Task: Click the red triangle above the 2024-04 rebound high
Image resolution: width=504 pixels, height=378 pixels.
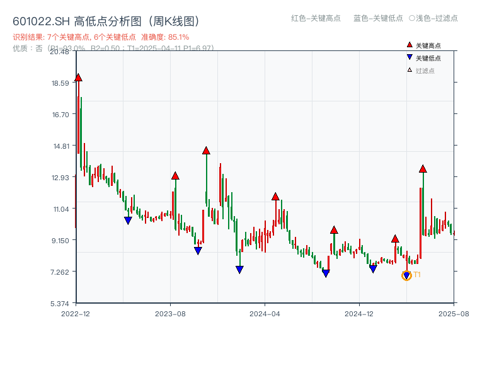Action: click(275, 196)
